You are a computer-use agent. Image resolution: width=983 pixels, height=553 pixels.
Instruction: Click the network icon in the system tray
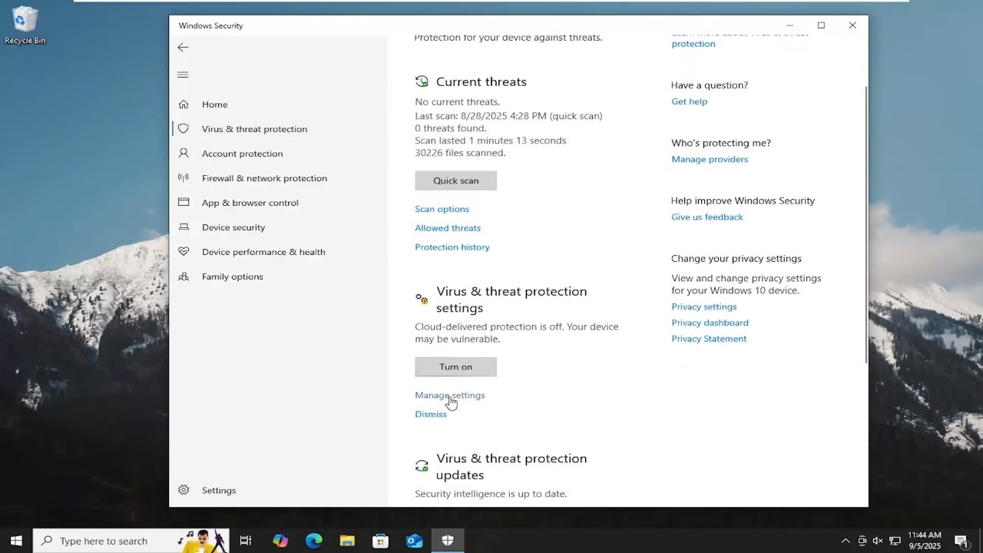pos(895,541)
